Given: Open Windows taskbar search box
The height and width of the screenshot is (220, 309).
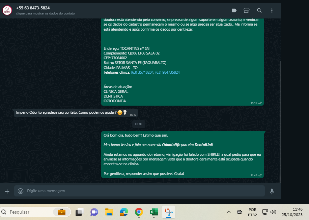Looking at the screenshot, I should (x=35, y=212).
